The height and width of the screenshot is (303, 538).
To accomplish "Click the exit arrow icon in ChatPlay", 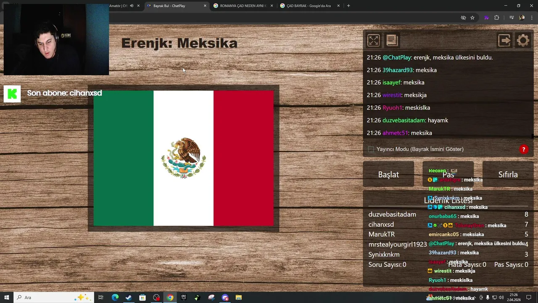I will click(504, 40).
